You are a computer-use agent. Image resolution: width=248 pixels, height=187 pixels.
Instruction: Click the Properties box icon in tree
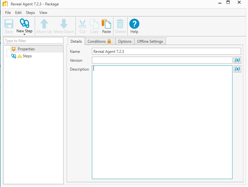[x=14, y=49]
